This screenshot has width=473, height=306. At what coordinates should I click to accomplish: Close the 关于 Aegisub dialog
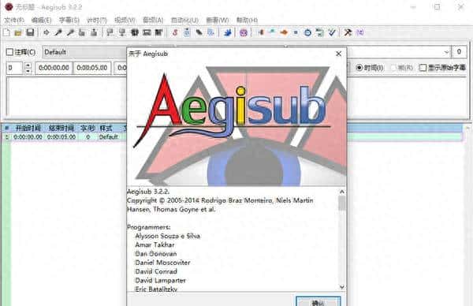338,54
